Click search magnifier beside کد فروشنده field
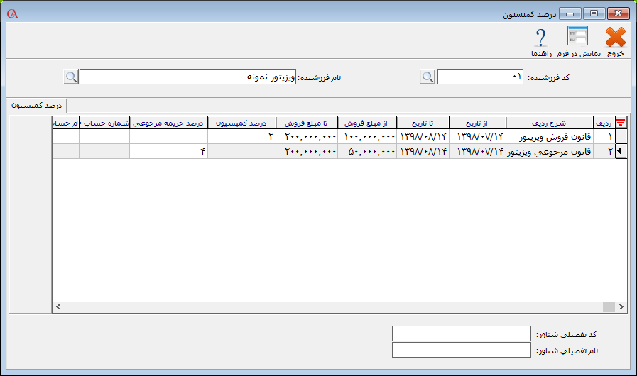This screenshot has width=637, height=376. (427, 77)
